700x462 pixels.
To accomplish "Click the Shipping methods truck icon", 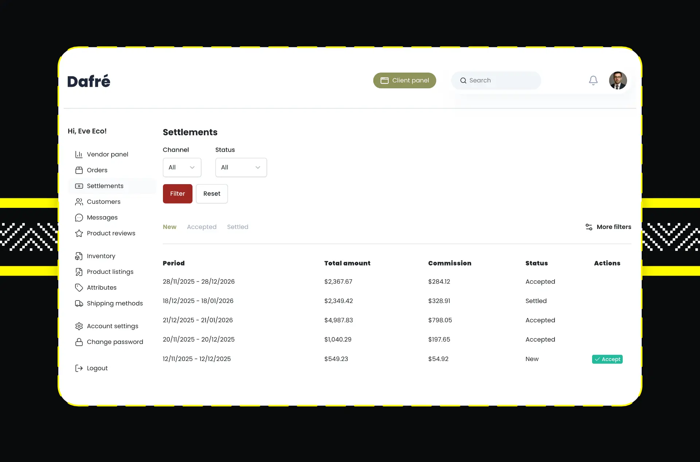I will point(79,303).
